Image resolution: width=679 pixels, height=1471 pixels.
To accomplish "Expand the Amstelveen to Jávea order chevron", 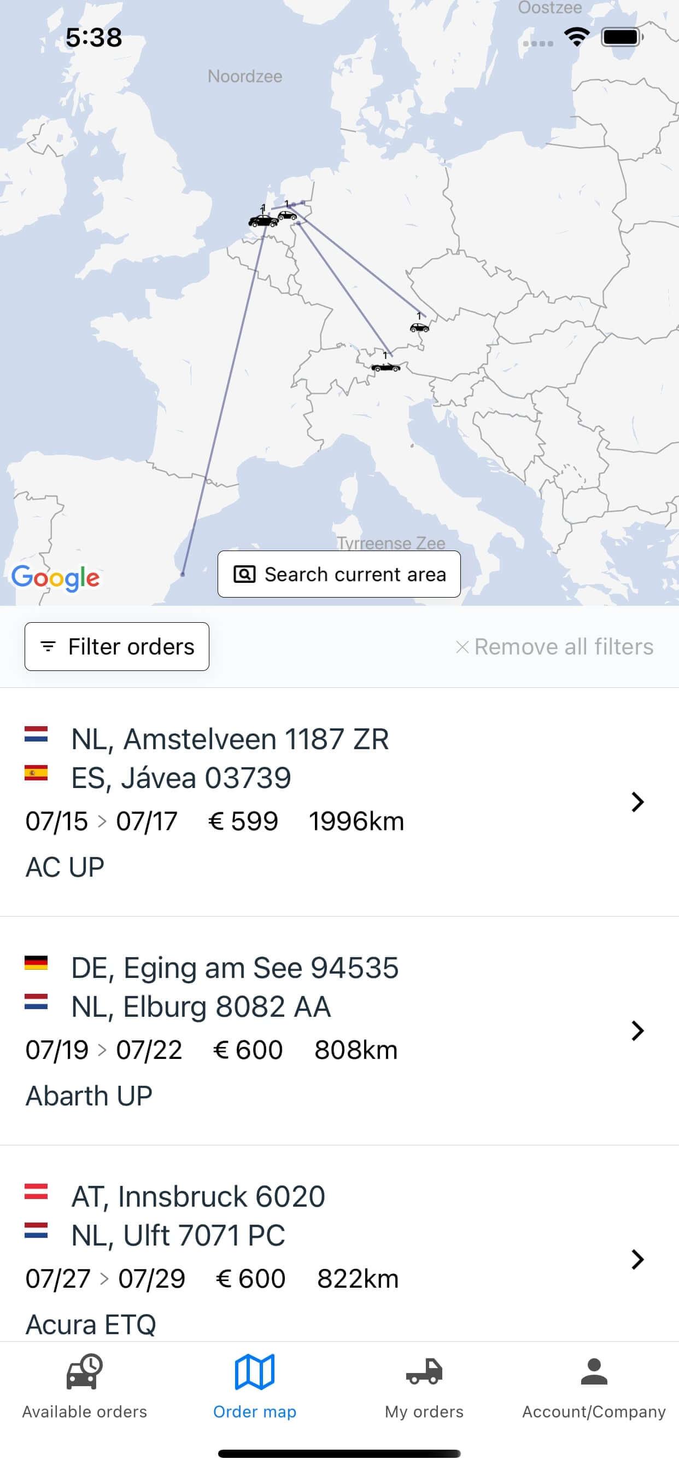I will tap(637, 802).
